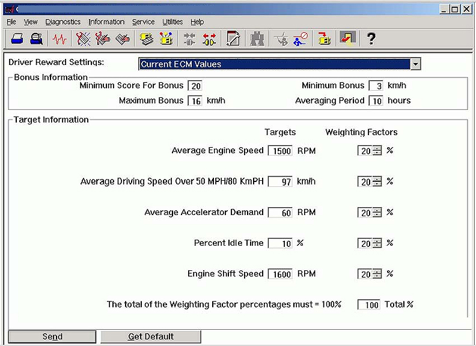Image resolution: width=476 pixels, height=346 pixels.
Task: Open the Configuration tool icon
Action: pyautogui.click(x=166, y=39)
